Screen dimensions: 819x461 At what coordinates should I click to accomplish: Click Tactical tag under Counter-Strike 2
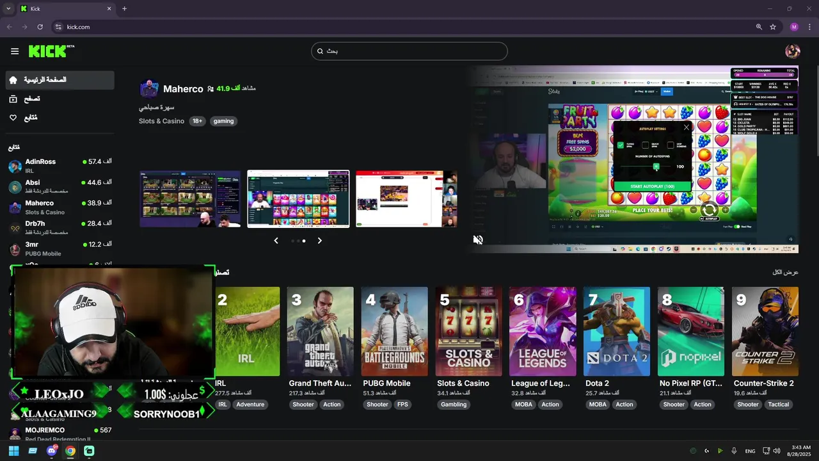pyautogui.click(x=779, y=405)
